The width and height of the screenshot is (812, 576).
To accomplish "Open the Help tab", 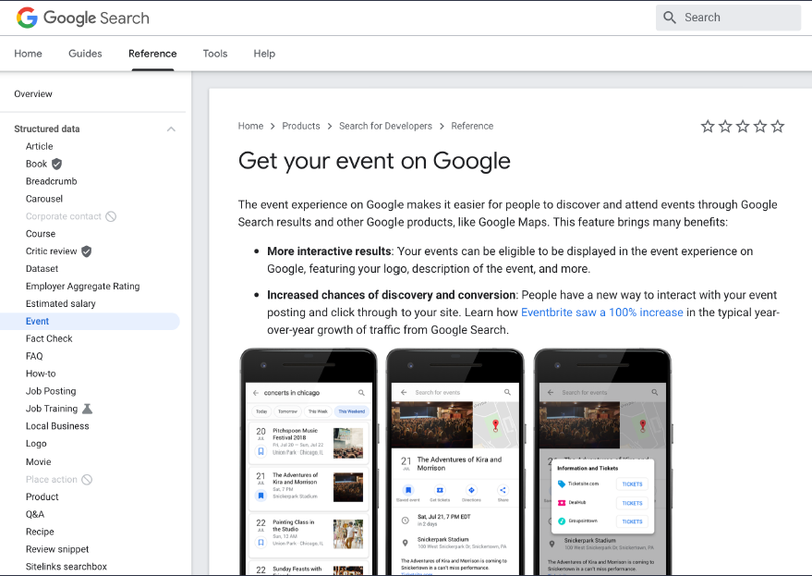I will coord(264,54).
